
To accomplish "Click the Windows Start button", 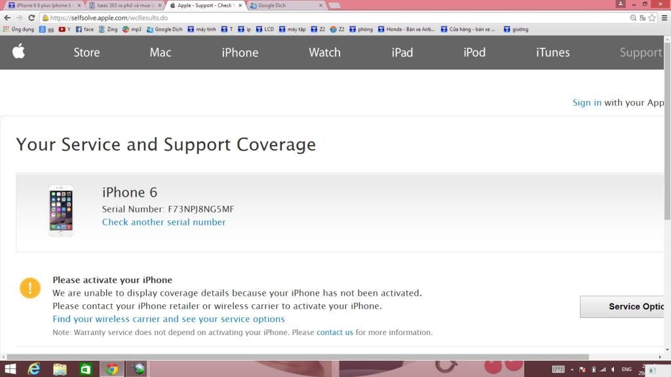I will point(10,369).
